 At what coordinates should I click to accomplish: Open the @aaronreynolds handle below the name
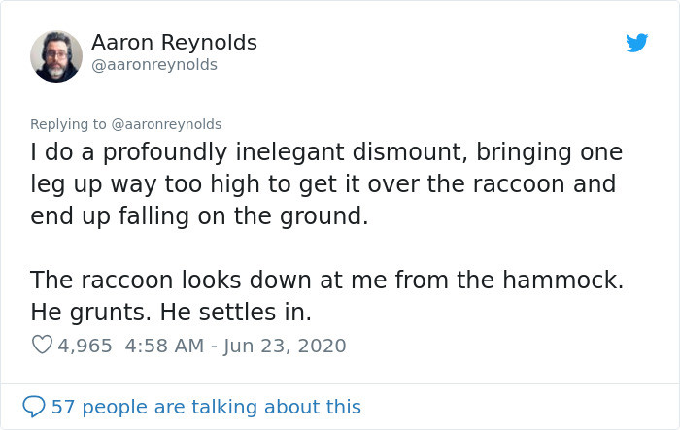[x=153, y=64]
